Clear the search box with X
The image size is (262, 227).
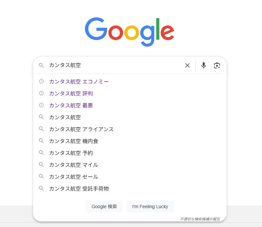coord(187,65)
